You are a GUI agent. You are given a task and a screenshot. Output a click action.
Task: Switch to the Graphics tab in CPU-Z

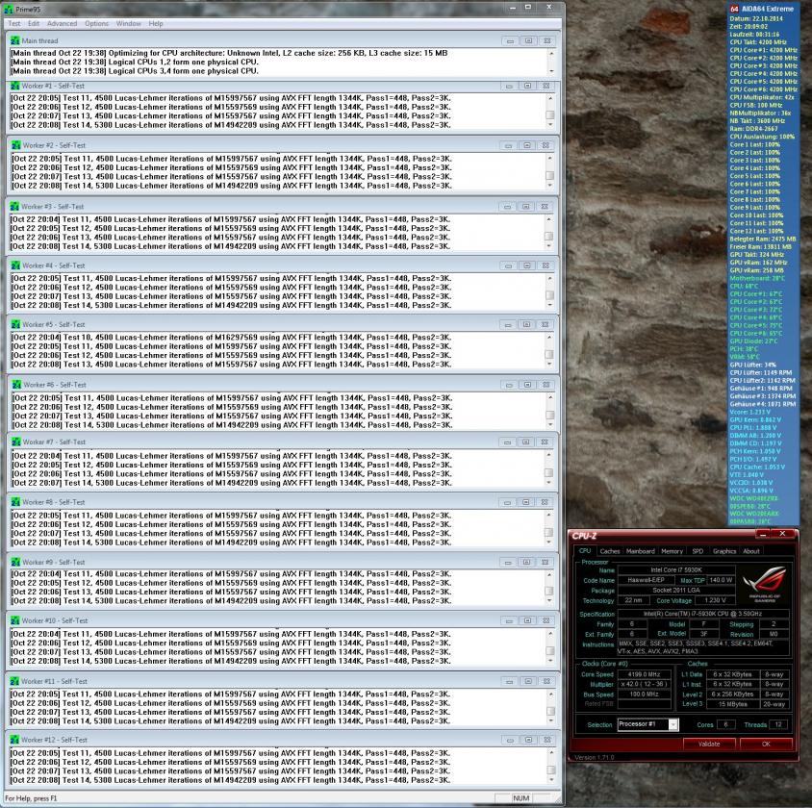tap(723, 551)
